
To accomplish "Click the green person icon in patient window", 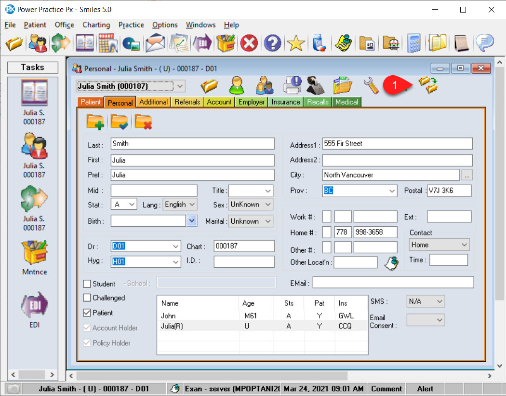I will [237, 85].
